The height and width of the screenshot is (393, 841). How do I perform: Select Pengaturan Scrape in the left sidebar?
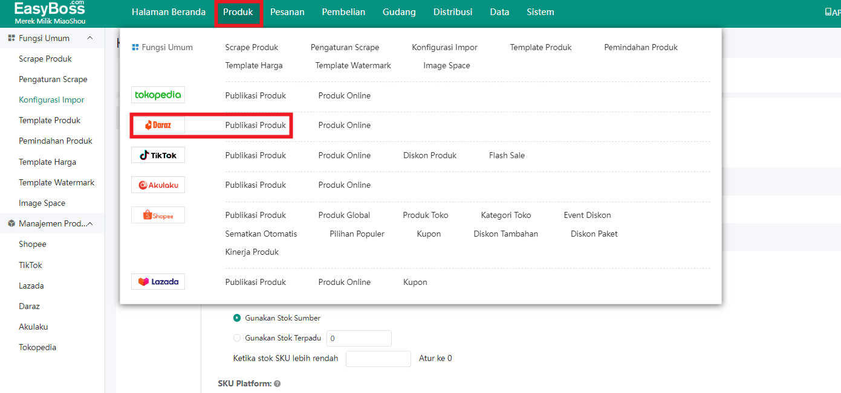tap(53, 79)
